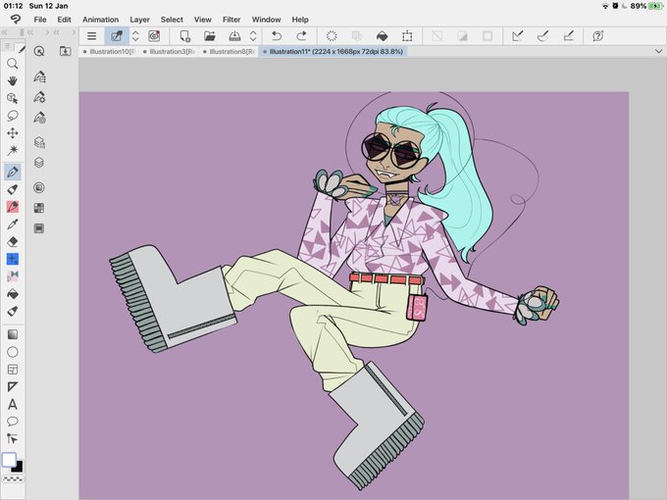The image size is (667, 500).
Task: Open the Brush Size palette icon
Action: (39, 118)
